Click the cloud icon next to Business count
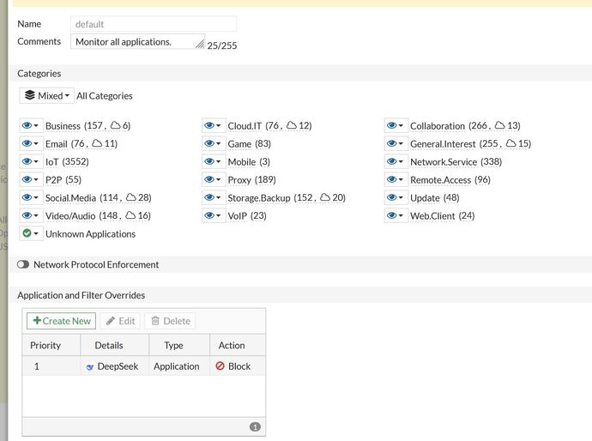 click(x=115, y=126)
